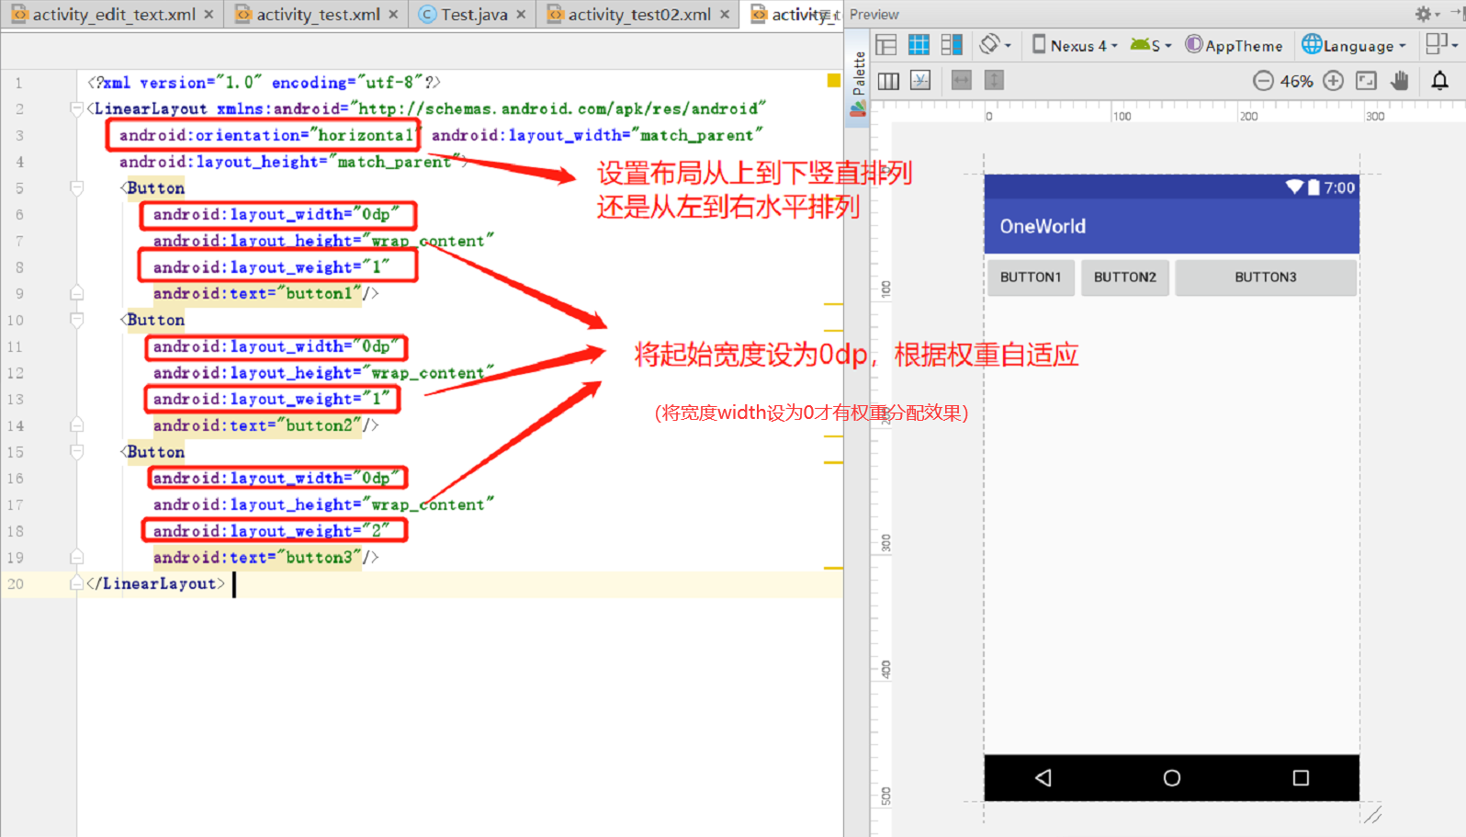Click android:text="button3" on line 19

coord(257,558)
